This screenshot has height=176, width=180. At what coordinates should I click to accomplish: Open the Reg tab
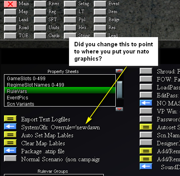[40, 12]
